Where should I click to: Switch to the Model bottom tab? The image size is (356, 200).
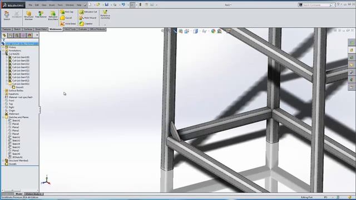[18, 194]
